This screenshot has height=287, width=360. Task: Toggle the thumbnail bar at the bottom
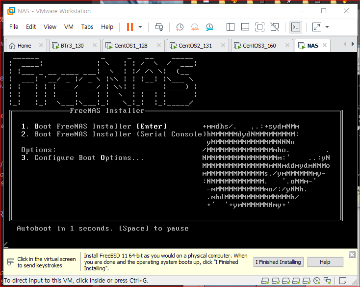click(x=245, y=27)
